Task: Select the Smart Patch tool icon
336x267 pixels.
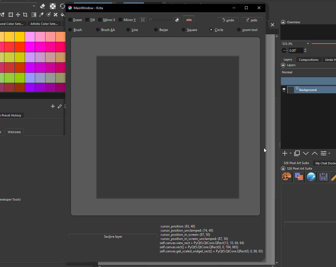Action: [56, 15]
